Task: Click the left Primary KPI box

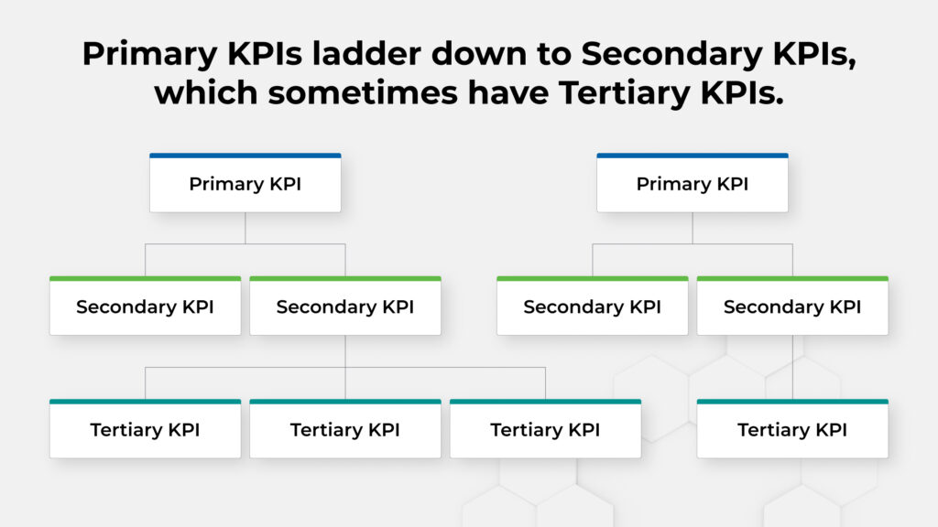Action: click(x=245, y=183)
